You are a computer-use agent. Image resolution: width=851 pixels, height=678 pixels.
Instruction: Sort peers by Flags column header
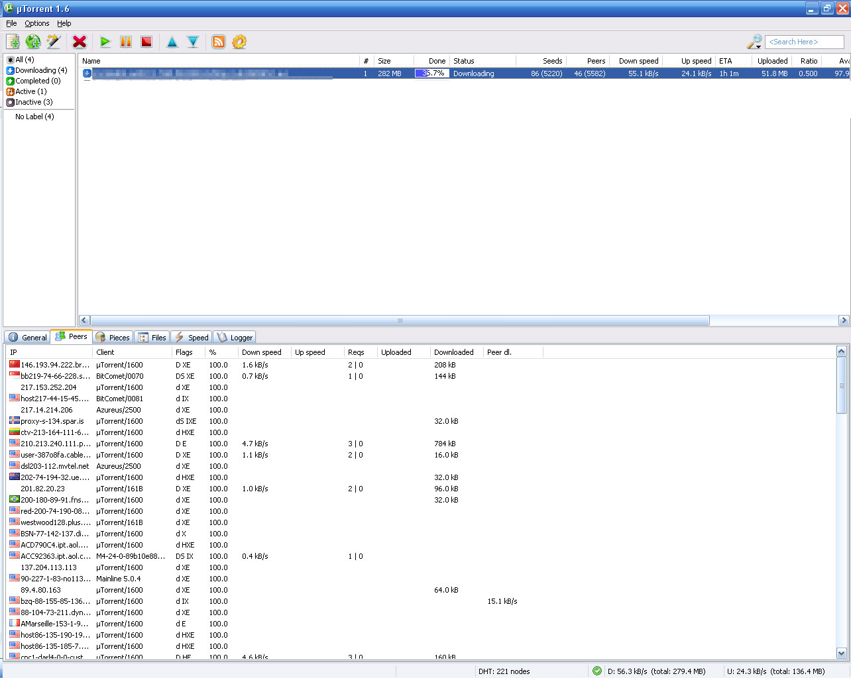(x=188, y=352)
